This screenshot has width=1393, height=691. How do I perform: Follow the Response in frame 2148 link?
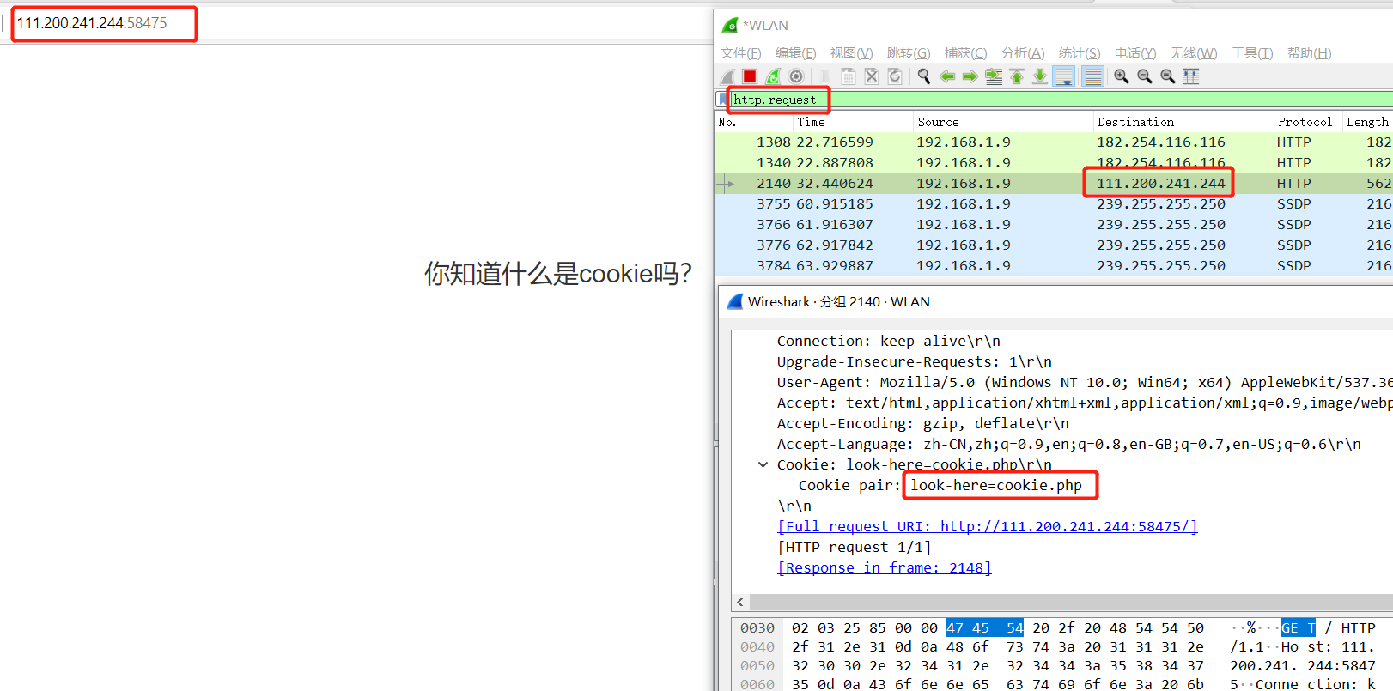click(x=884, y=568)
